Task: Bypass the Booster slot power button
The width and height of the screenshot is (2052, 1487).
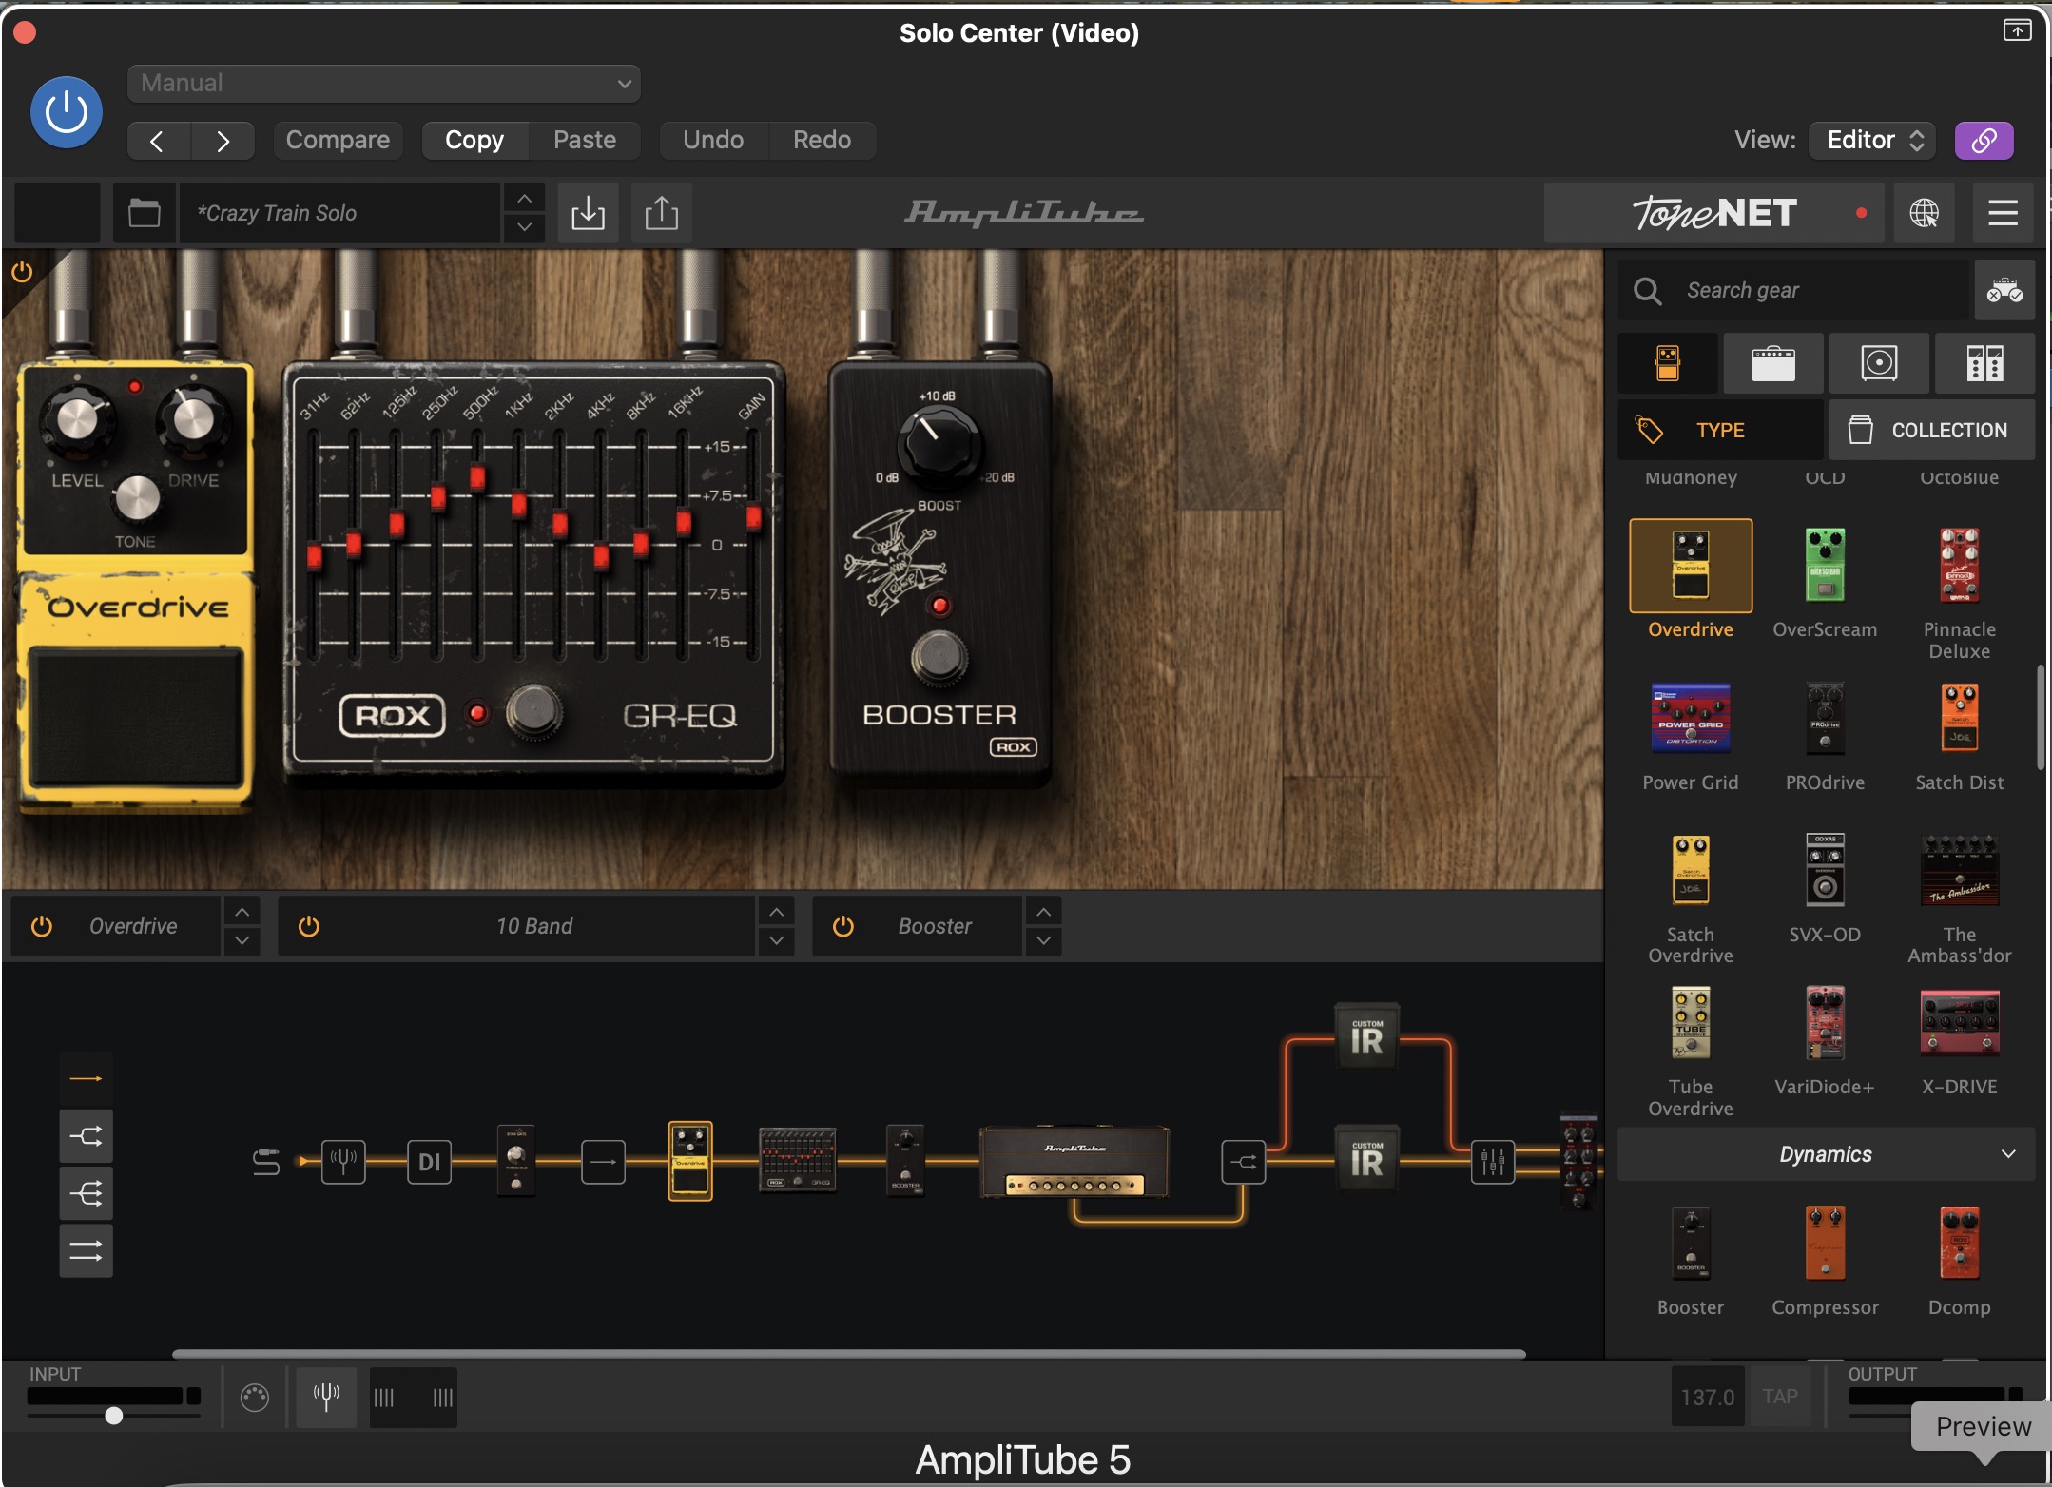Action: click(x=843, y=926)
